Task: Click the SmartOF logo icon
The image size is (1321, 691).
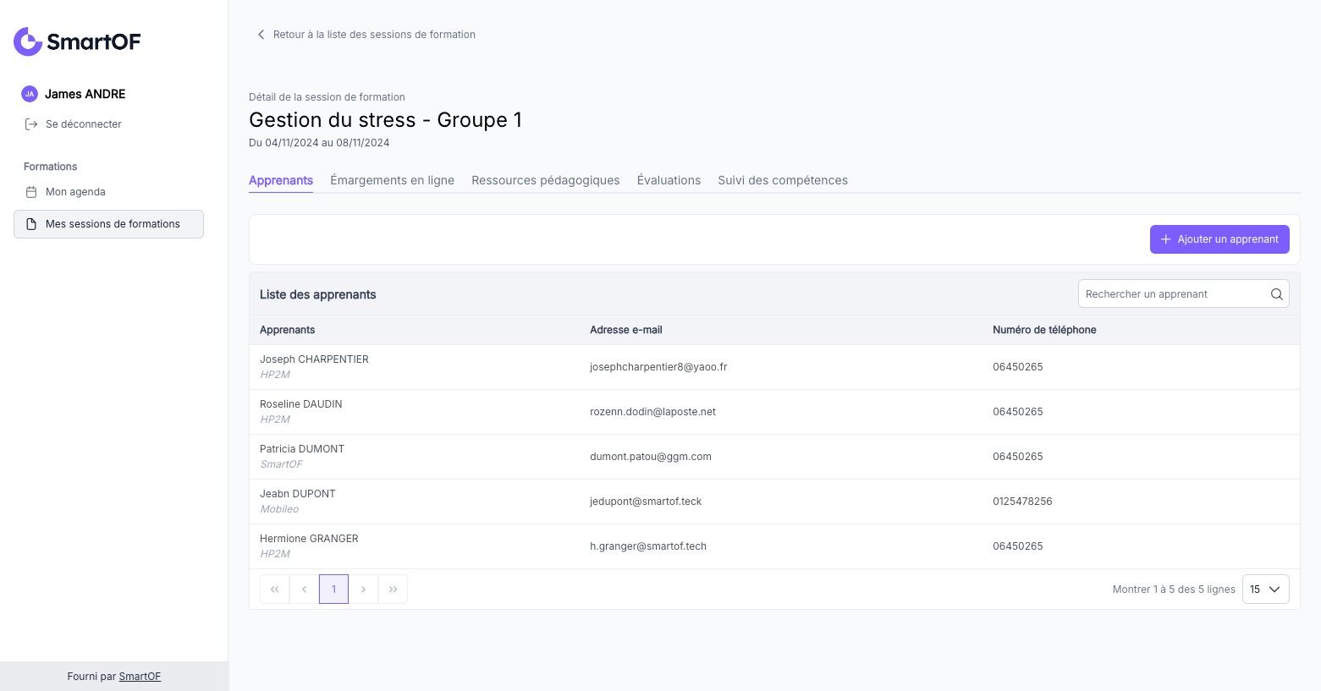Action: [28, 41]
